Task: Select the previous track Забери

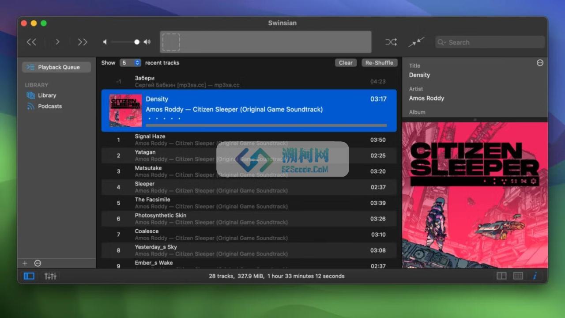Action: coord(249,81)
